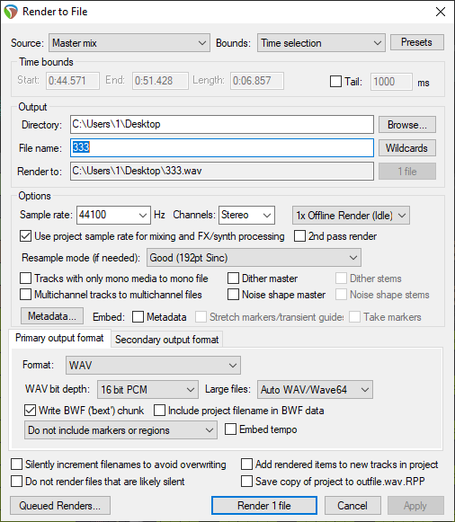Image resolution: width=455 pixels, height=522 pixels.
Task: Open the 1x Offline Render speed dropdown
Action: (351, 216)
